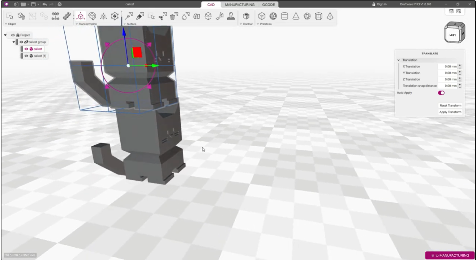Switch to the MANUFACTURING tab

coord(240,5)
